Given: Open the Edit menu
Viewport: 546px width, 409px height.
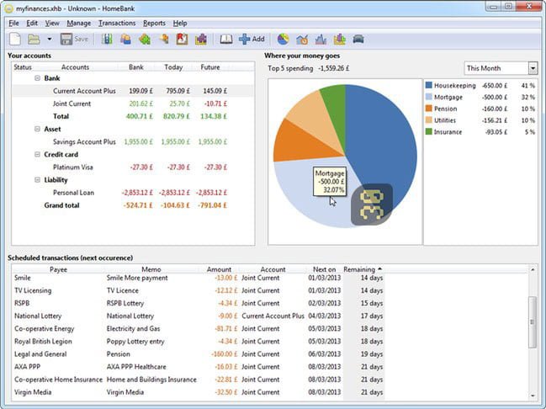Looking at the screenshot, I should [x=32, y=24].
